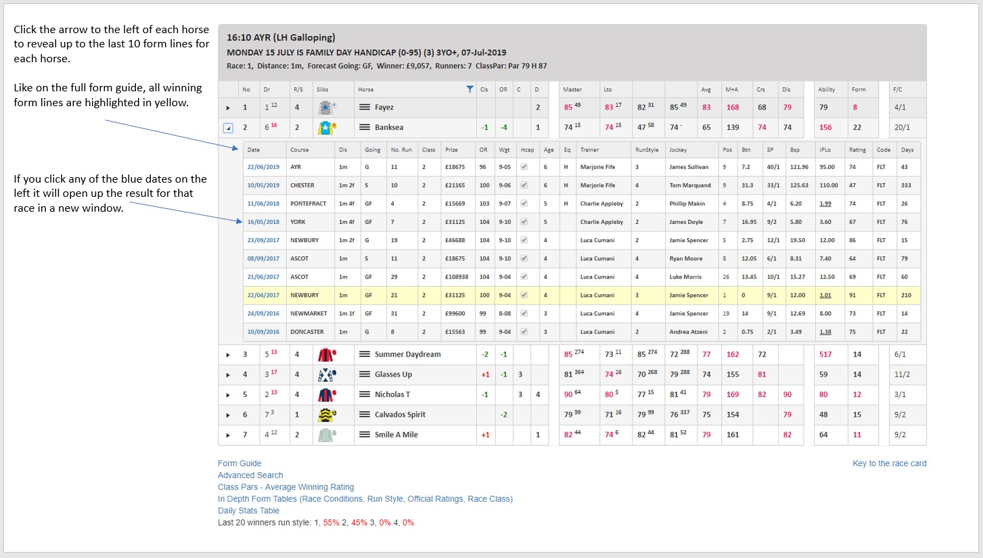The height and width of the screenshot is (558, 983).
Task: Open the 10/05/2019 race result date
Action: click(x=263, y=185)
